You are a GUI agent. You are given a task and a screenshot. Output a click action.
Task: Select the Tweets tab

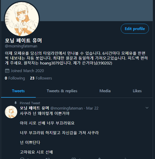18,91
